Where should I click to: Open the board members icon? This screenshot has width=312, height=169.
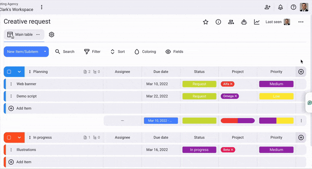point(231,22)
